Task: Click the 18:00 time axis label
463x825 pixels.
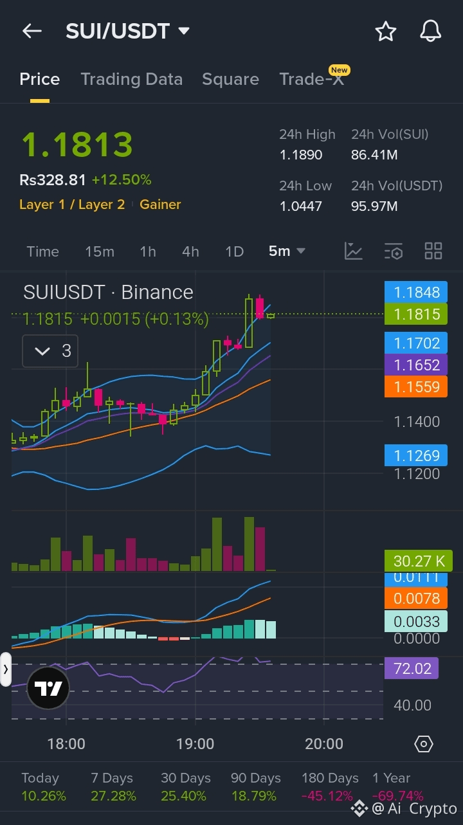Action: pos(66,744)
